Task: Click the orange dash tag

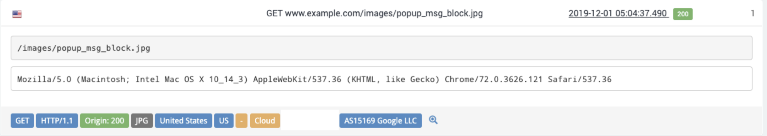Action: 241,121
